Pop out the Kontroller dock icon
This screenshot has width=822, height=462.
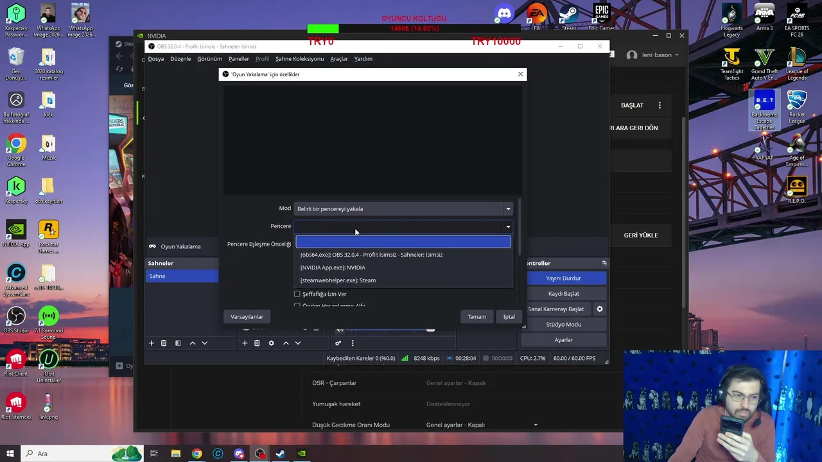(604, 263)
